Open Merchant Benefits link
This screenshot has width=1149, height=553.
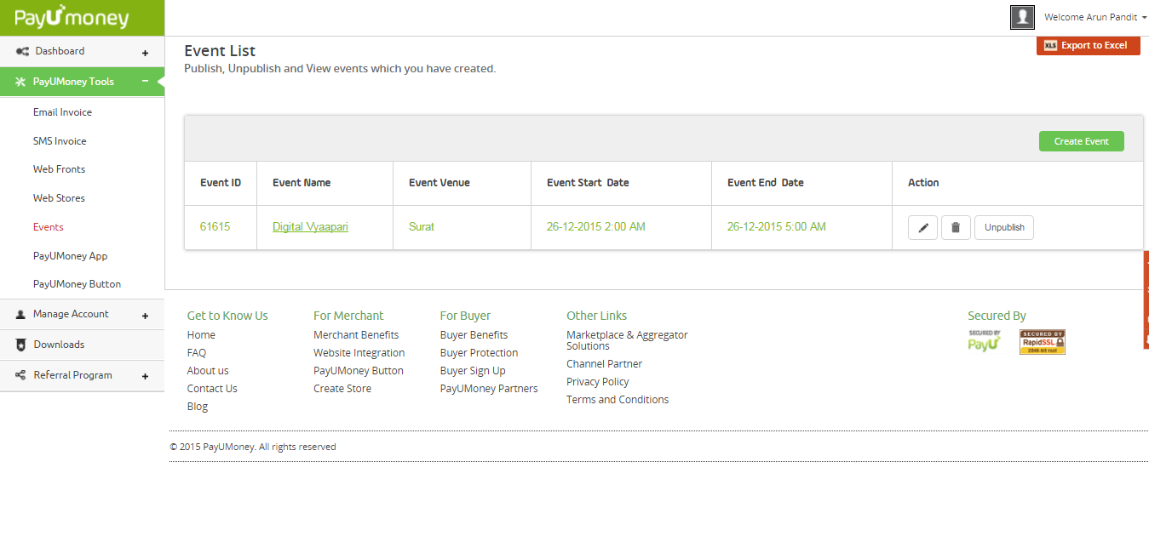click(x=356, y=335)
